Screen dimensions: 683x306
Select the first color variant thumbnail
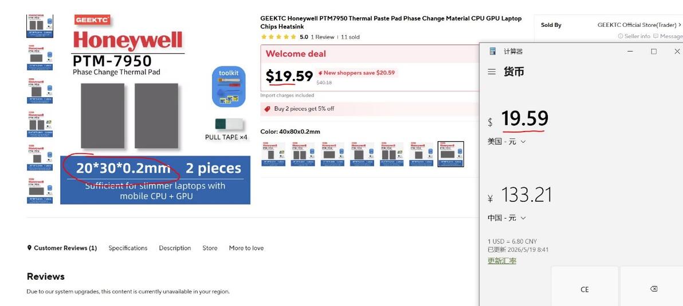pyautogui.click(x=273, y=154)
